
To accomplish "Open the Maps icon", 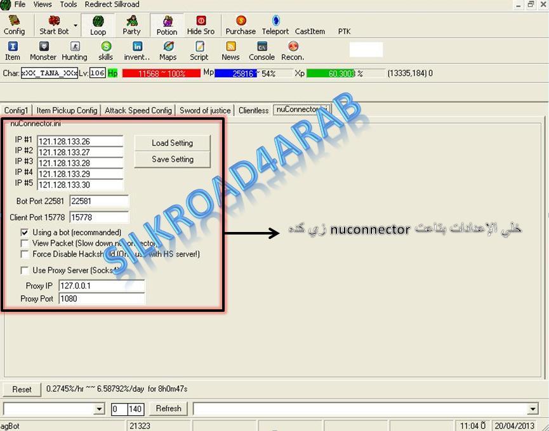I will coord(168,51).
